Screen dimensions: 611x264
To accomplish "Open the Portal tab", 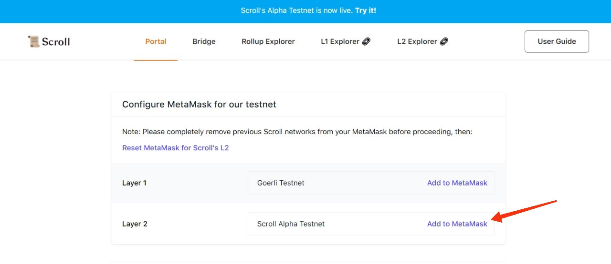I will point(156,41).
